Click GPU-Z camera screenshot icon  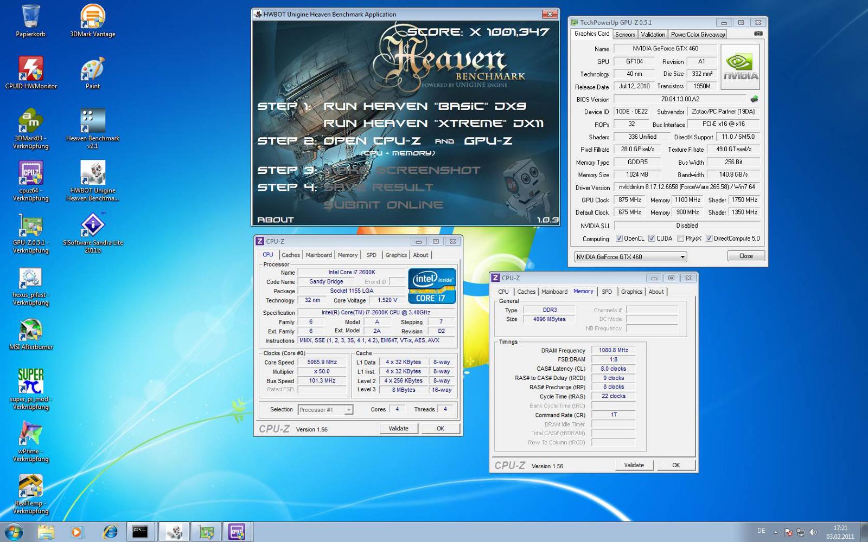758,34
